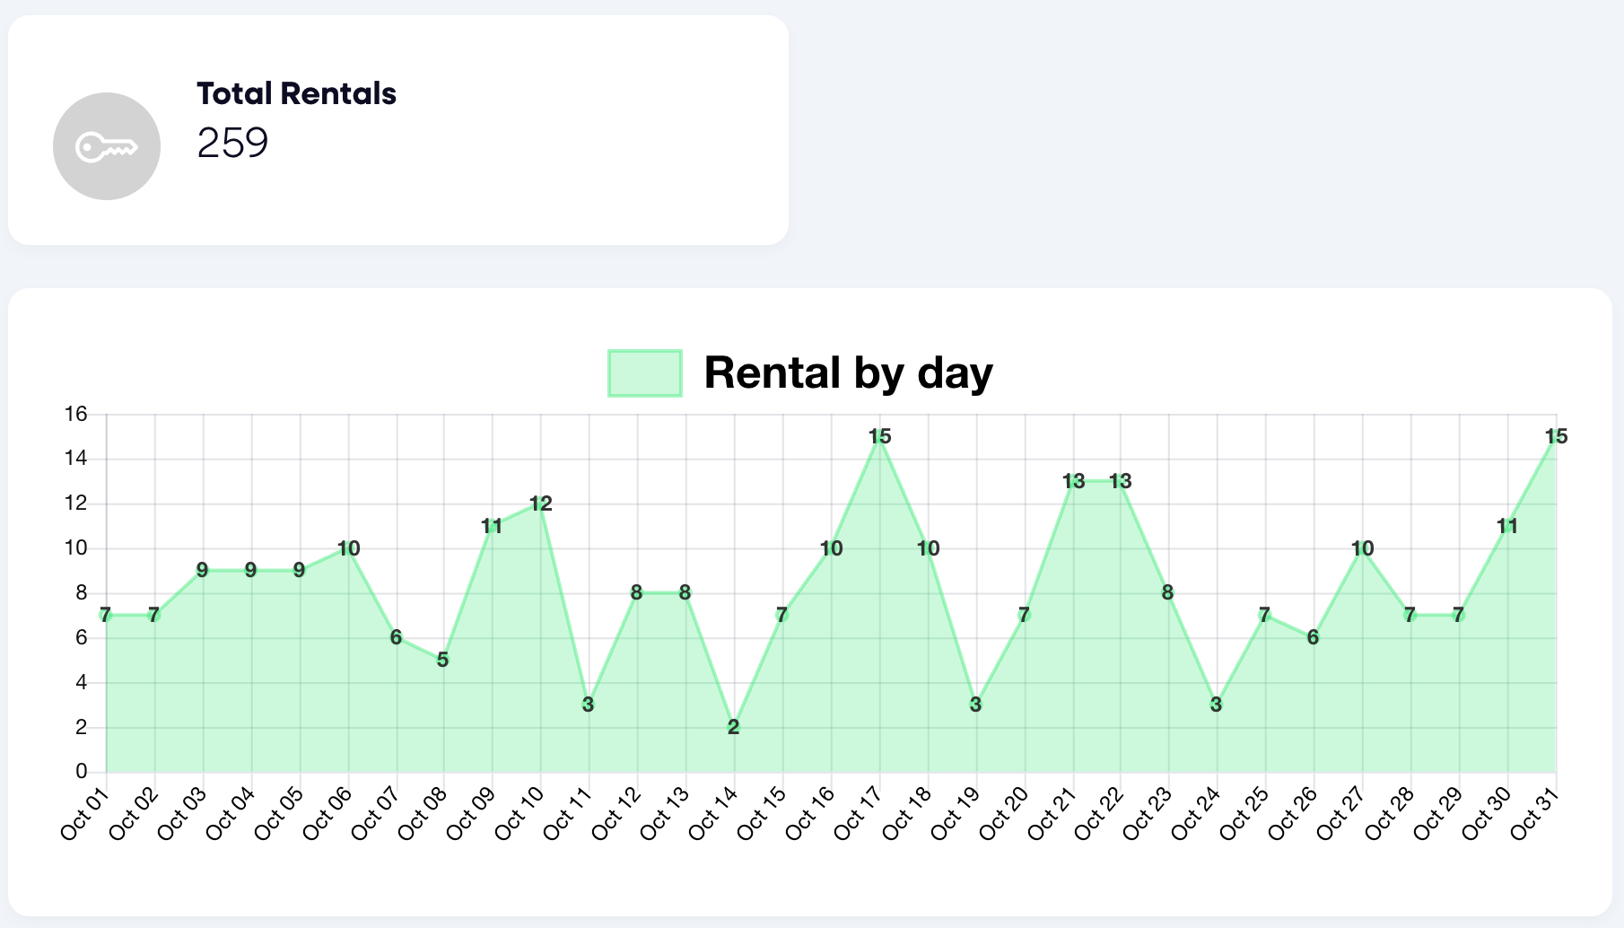
Task: Click the Oct 11 data point labeled 3
Action: pos(589,705)
